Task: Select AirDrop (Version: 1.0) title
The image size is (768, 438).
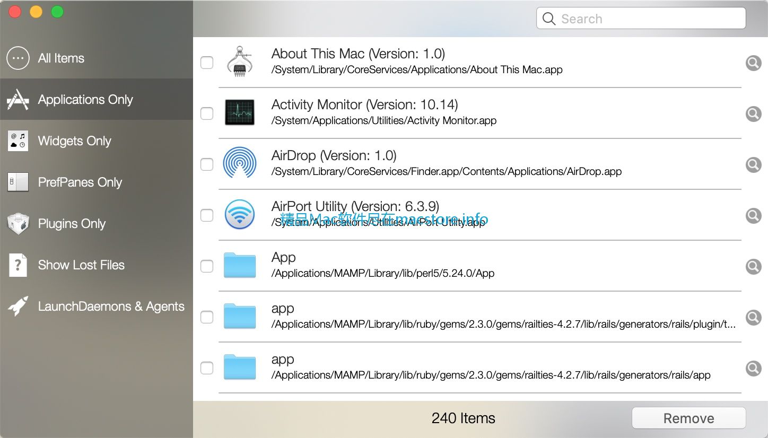Action: click(334, 156)
